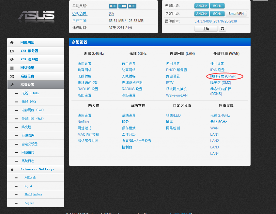Click the plane icon beside Extension Settings
Image resolution: width=276 pixels, height=214 pixels.
pyautogui.click(x=12, y=169)
